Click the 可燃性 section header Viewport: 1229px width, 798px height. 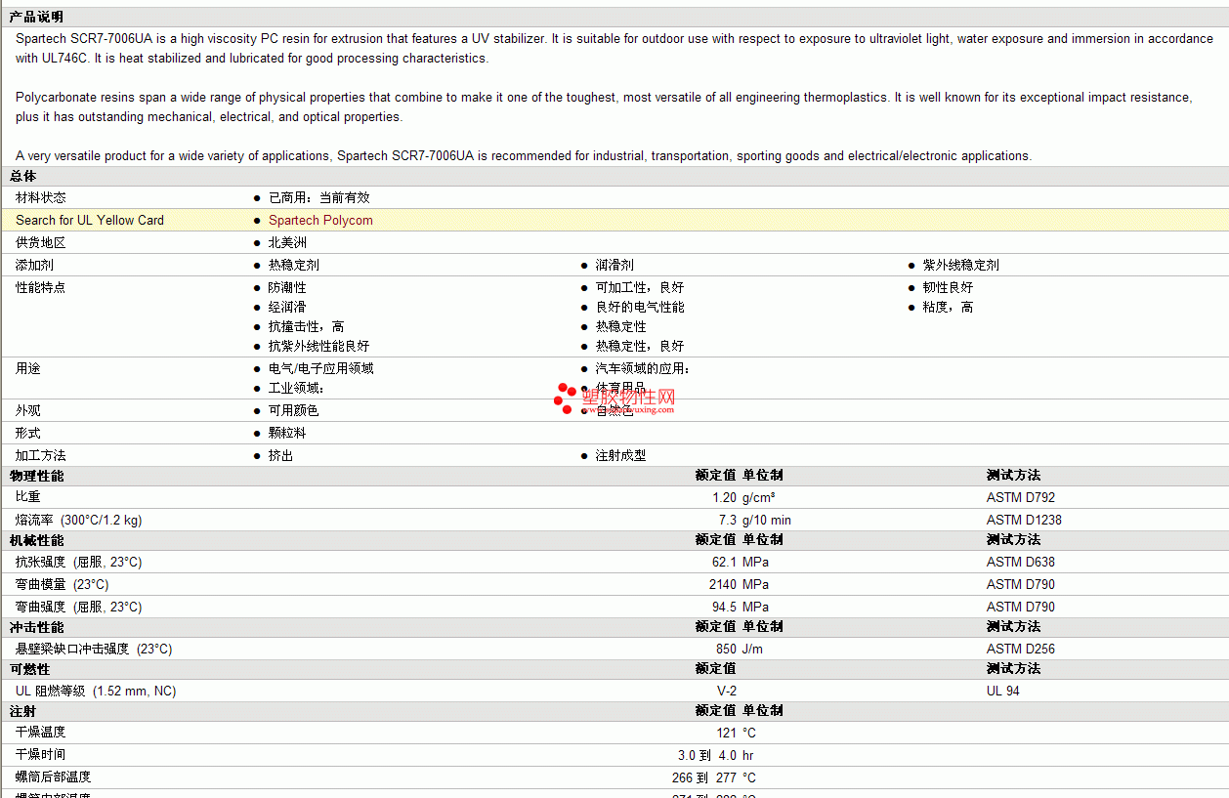click(29, 669)
